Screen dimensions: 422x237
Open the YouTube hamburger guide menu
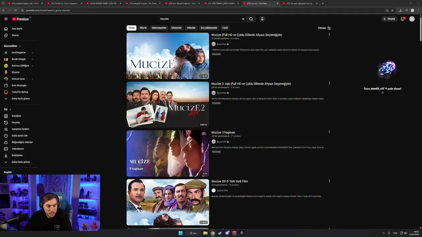[x=6, y=19]
